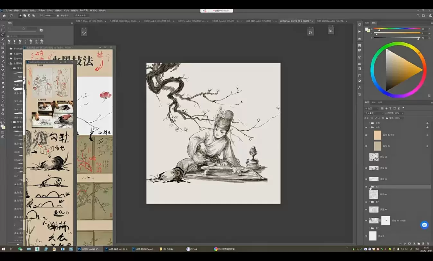
Task: Choose Intersect with Selection mode
Action: (33, 15)
